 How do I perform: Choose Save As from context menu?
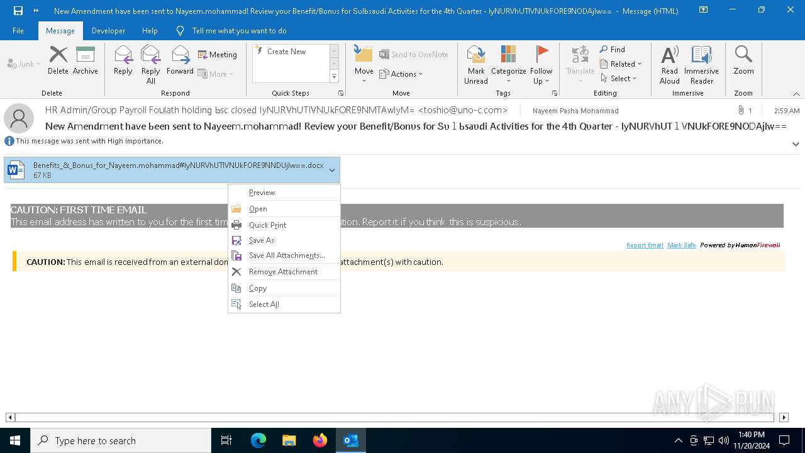coord(284,240)
